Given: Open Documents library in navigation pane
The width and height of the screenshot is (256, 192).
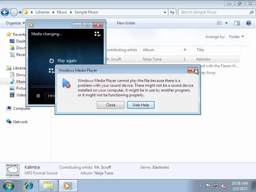Looking at the screenshot, I should pyautogui.click(x=18, y=75).
